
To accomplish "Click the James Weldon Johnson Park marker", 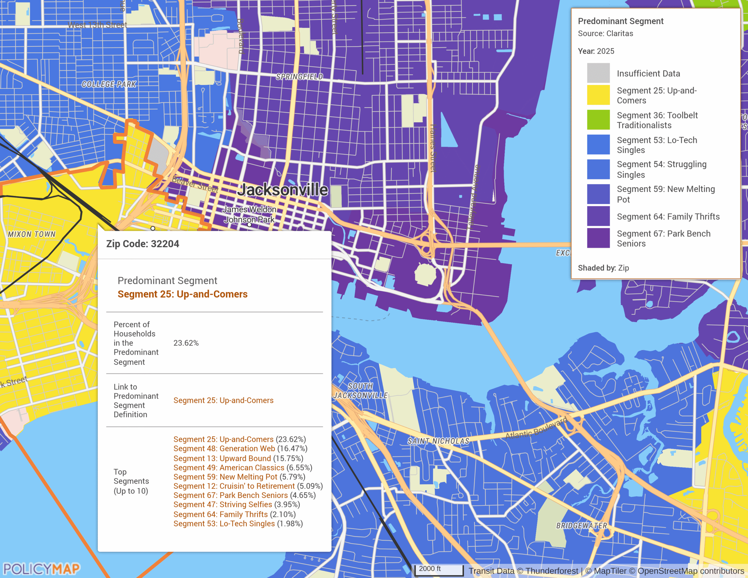I will (249, 225).
